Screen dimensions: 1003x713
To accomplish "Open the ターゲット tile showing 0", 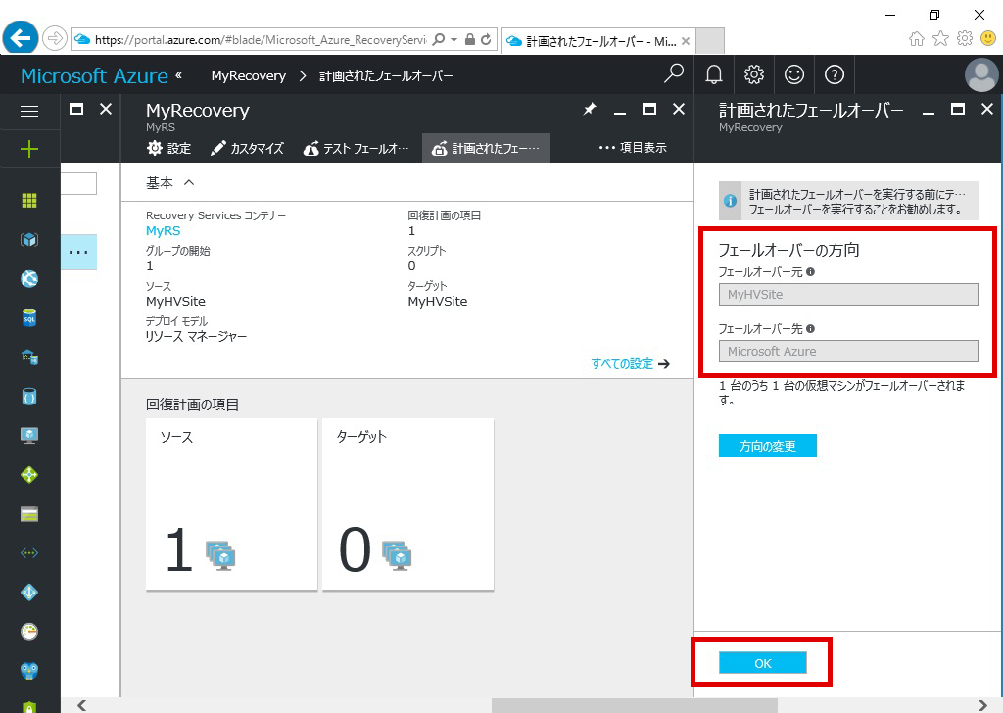I will [408, 503].
